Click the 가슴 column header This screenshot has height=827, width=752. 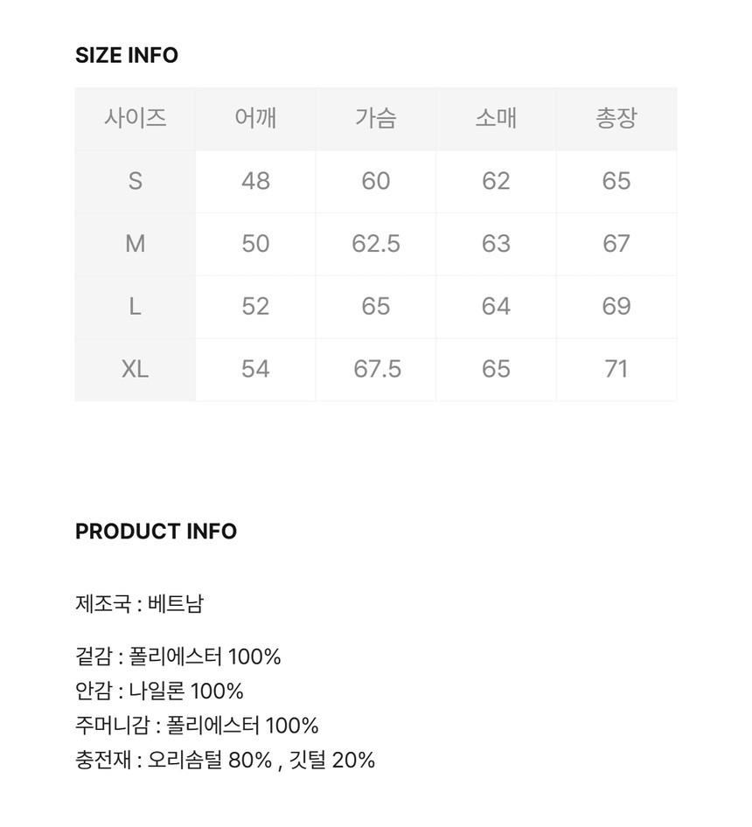coord(376,118)
